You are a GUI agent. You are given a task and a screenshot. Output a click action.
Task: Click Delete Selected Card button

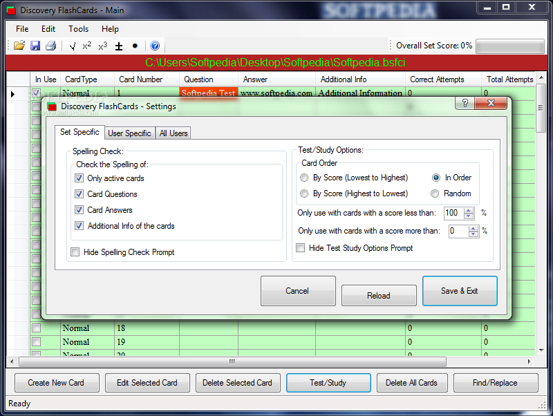[238, 383]
